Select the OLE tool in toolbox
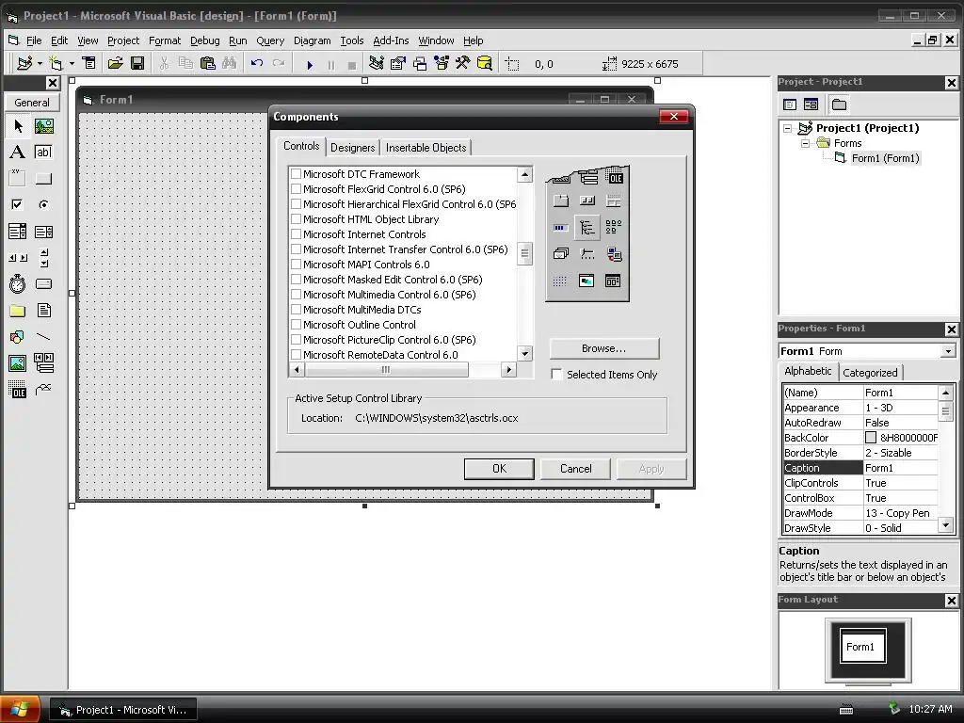Image resolution: width=964 pixels, height=723 pixels. [18, 389]
